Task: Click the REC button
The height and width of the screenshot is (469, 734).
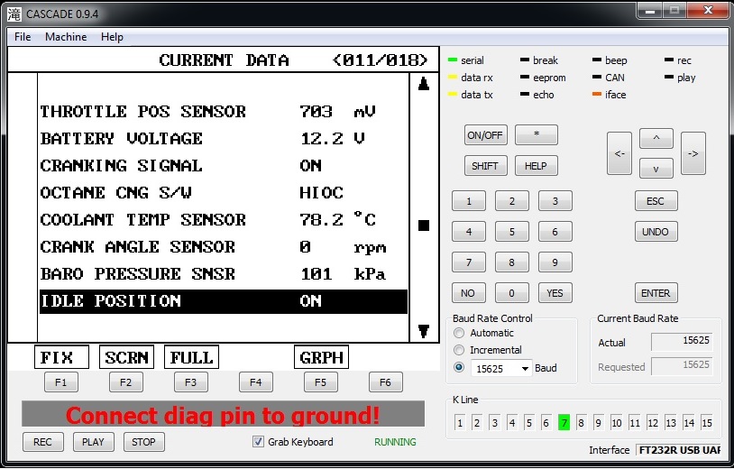Action: coord(43,442)
